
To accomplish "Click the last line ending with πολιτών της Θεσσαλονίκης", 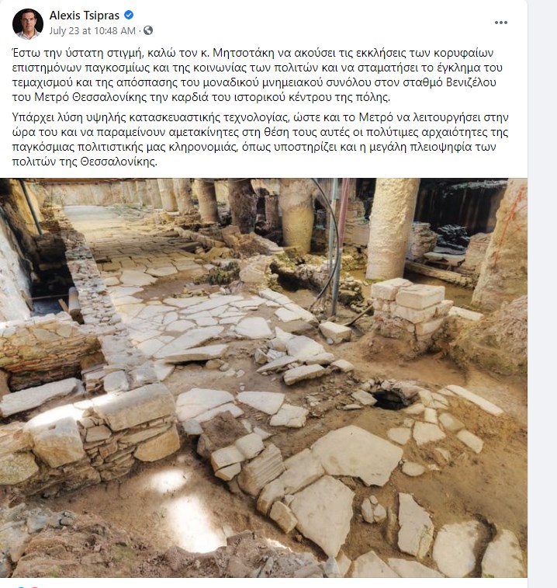I will tap(85, 162).
